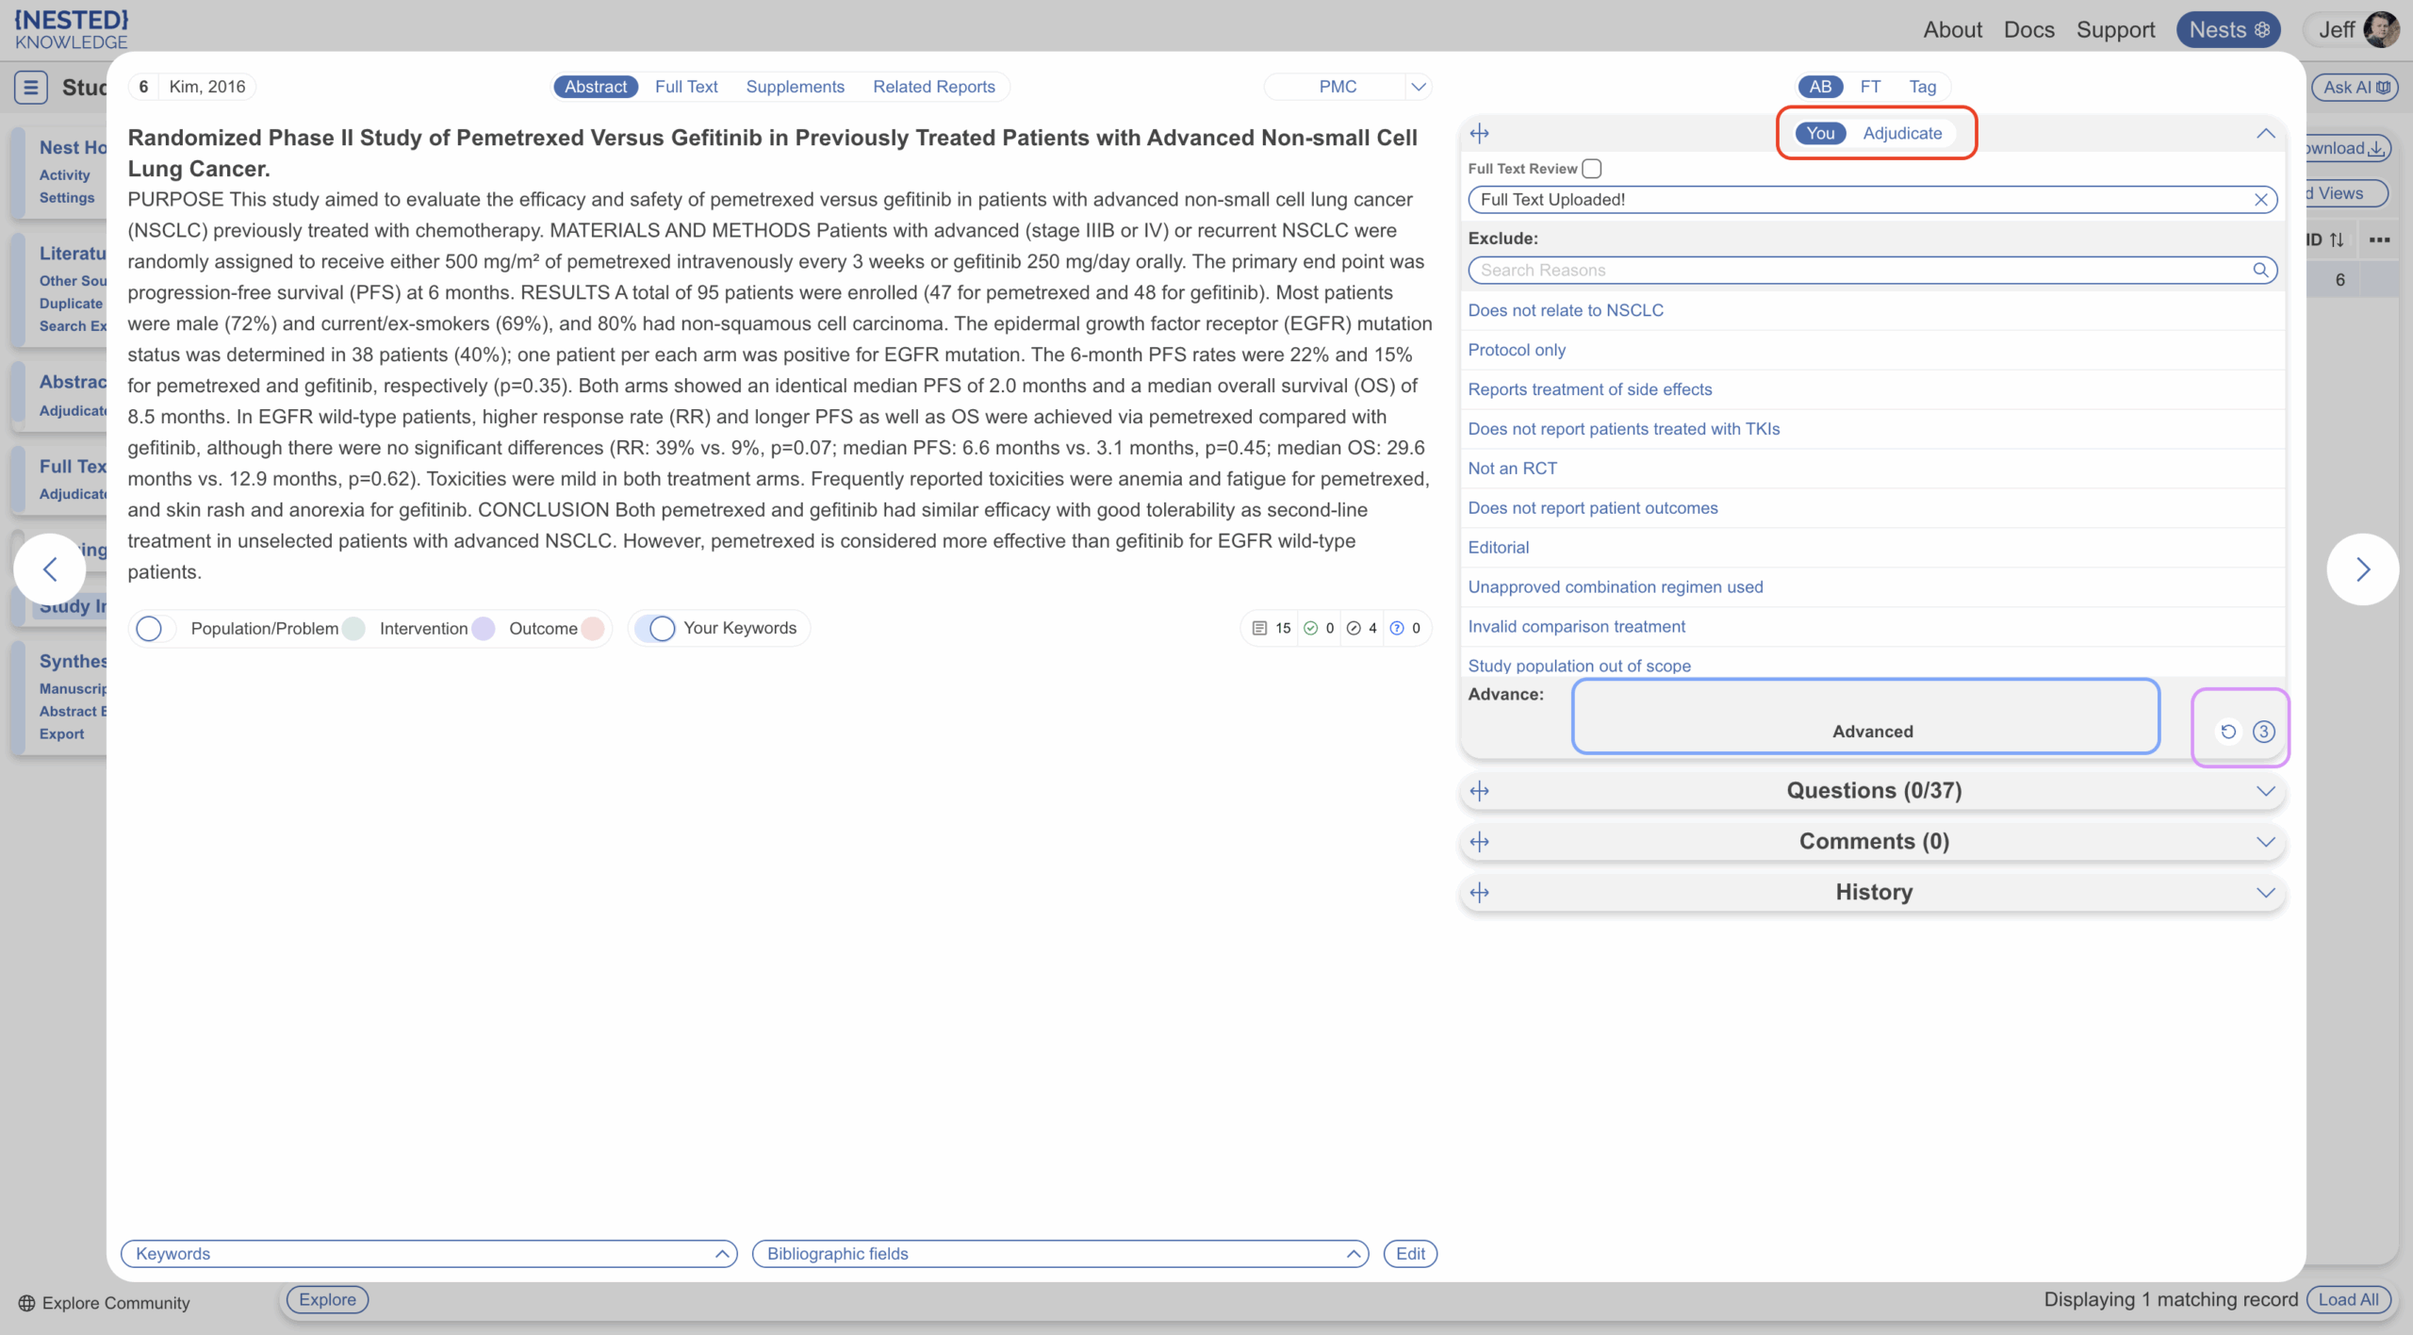Click the blue question mark count icon
The height and width of the screenshot is (1335, 2413).
(x=1397, y=629)
